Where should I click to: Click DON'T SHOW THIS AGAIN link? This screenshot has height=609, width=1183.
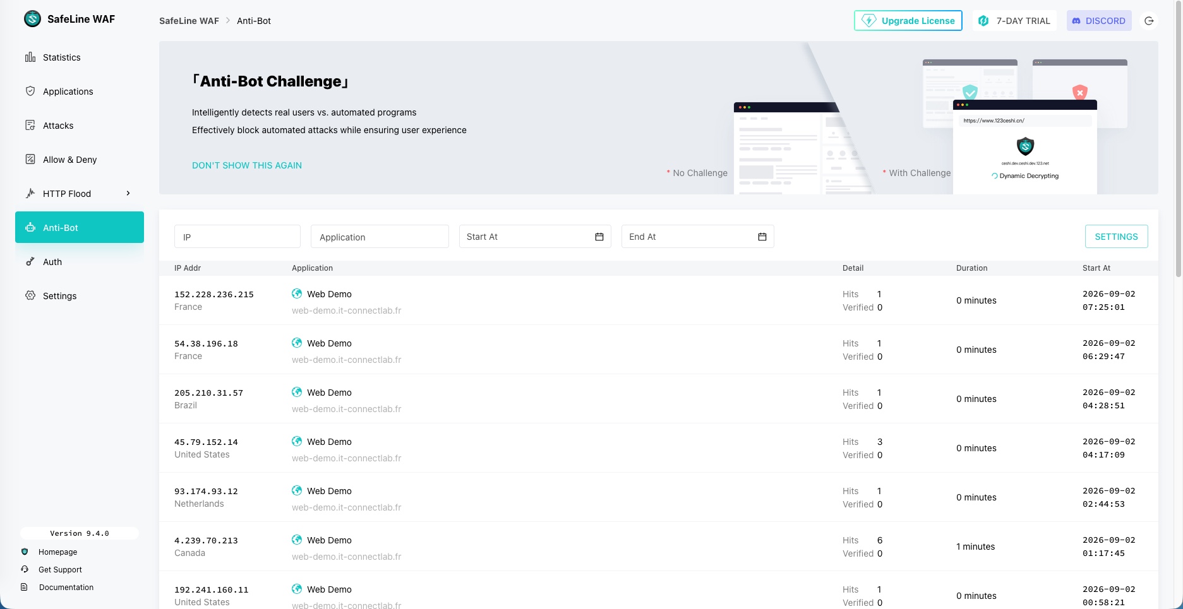coord(247,165)
